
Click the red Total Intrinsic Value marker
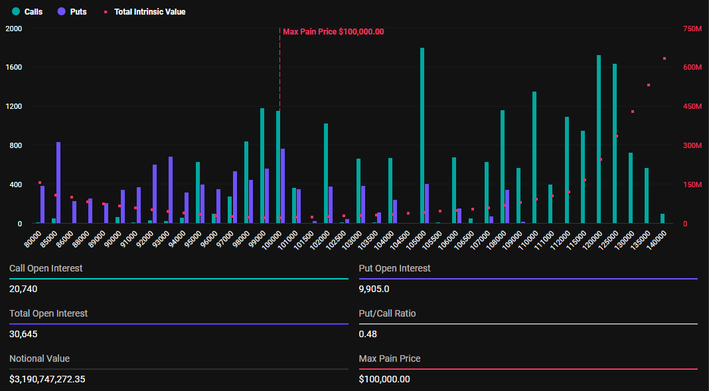click(x=106, y=12)
